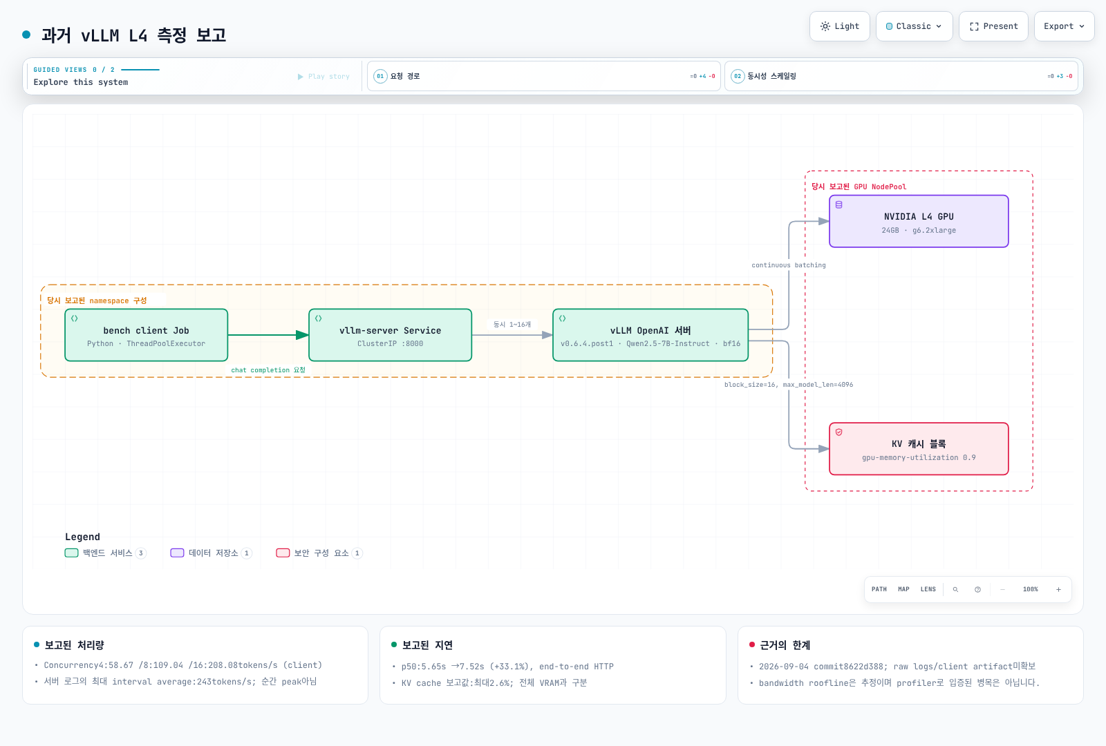Click the fullscreen icon in Present button

974,26
